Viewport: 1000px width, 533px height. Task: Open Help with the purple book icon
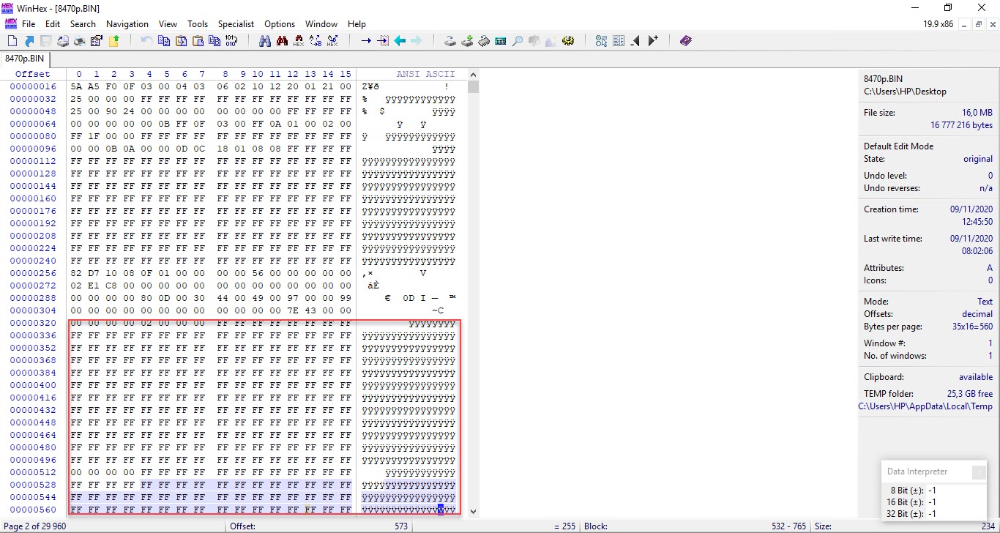pyautogui.click(x=686, y=41)
